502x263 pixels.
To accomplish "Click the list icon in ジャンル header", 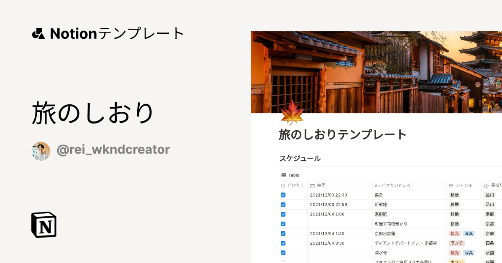I will 451,185.
